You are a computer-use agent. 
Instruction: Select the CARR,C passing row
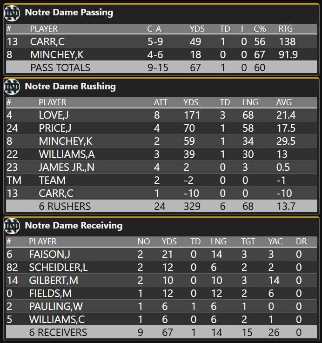point(47,42)
